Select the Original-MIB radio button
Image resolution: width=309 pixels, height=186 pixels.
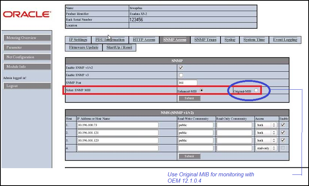point(256,90)
